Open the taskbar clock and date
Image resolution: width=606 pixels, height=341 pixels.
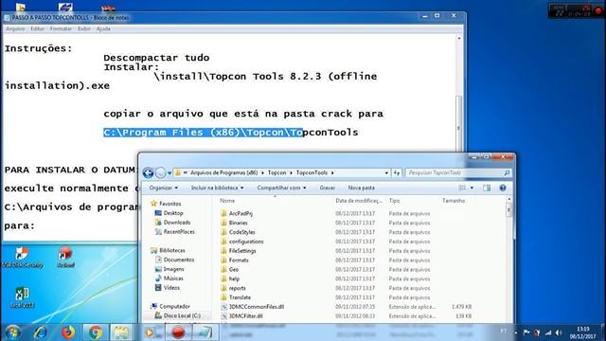[582, 332]
